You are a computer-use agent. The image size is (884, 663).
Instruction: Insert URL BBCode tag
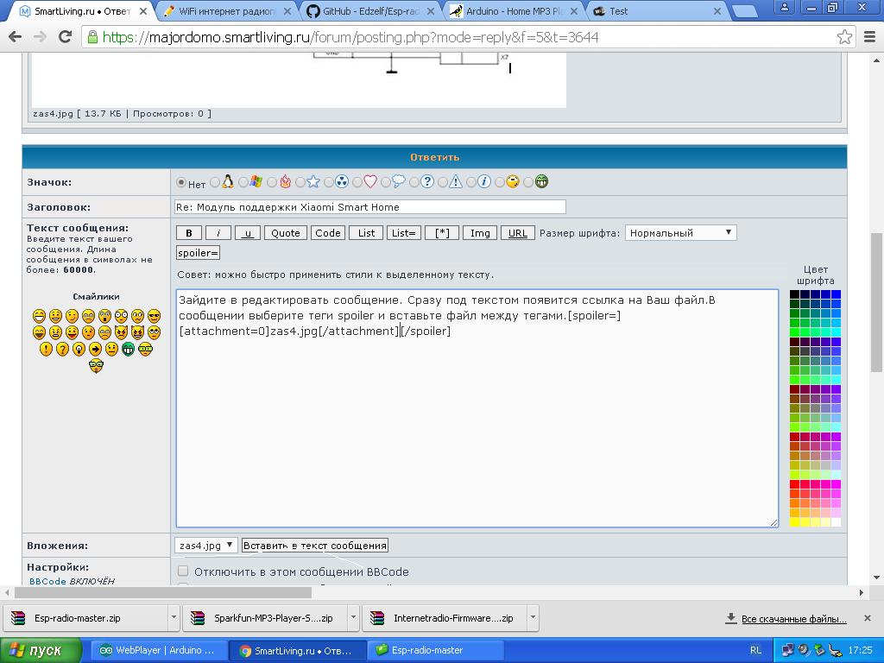tap(518, 233)
